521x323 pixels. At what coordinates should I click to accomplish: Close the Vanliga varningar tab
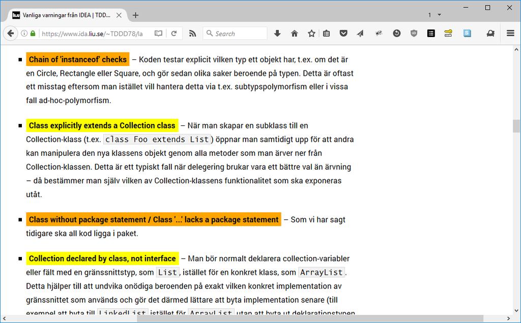(119, 15)
